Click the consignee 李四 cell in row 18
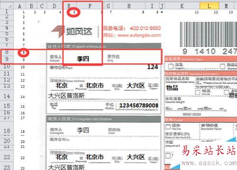The image size is (237, 170). click(83, 130)
